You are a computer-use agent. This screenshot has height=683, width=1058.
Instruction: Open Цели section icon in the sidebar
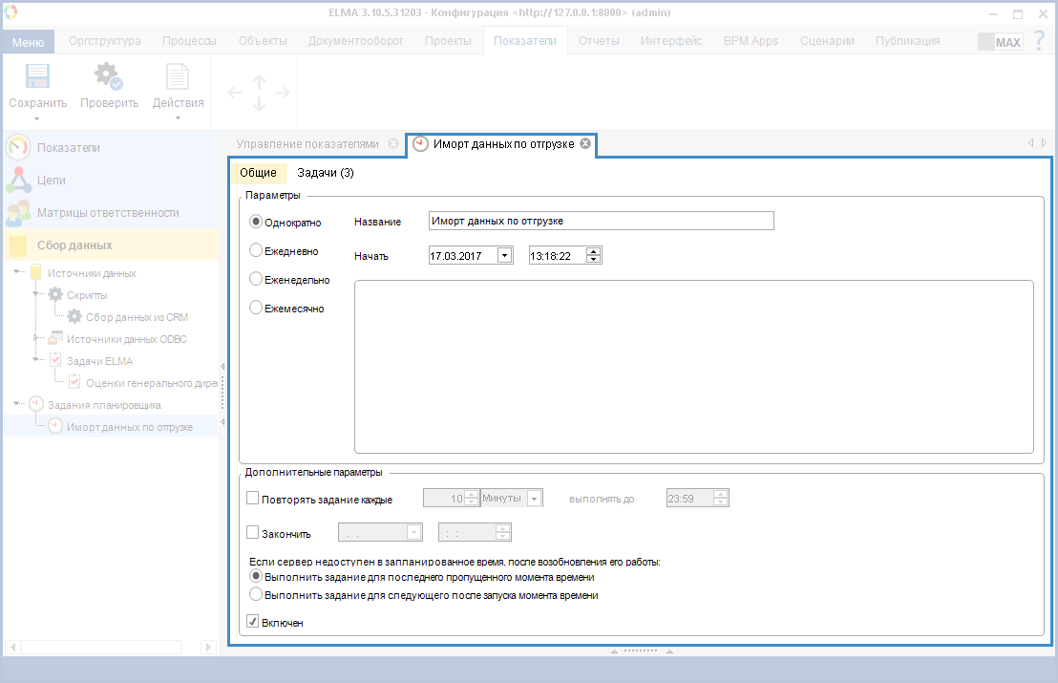pos(18,181)
